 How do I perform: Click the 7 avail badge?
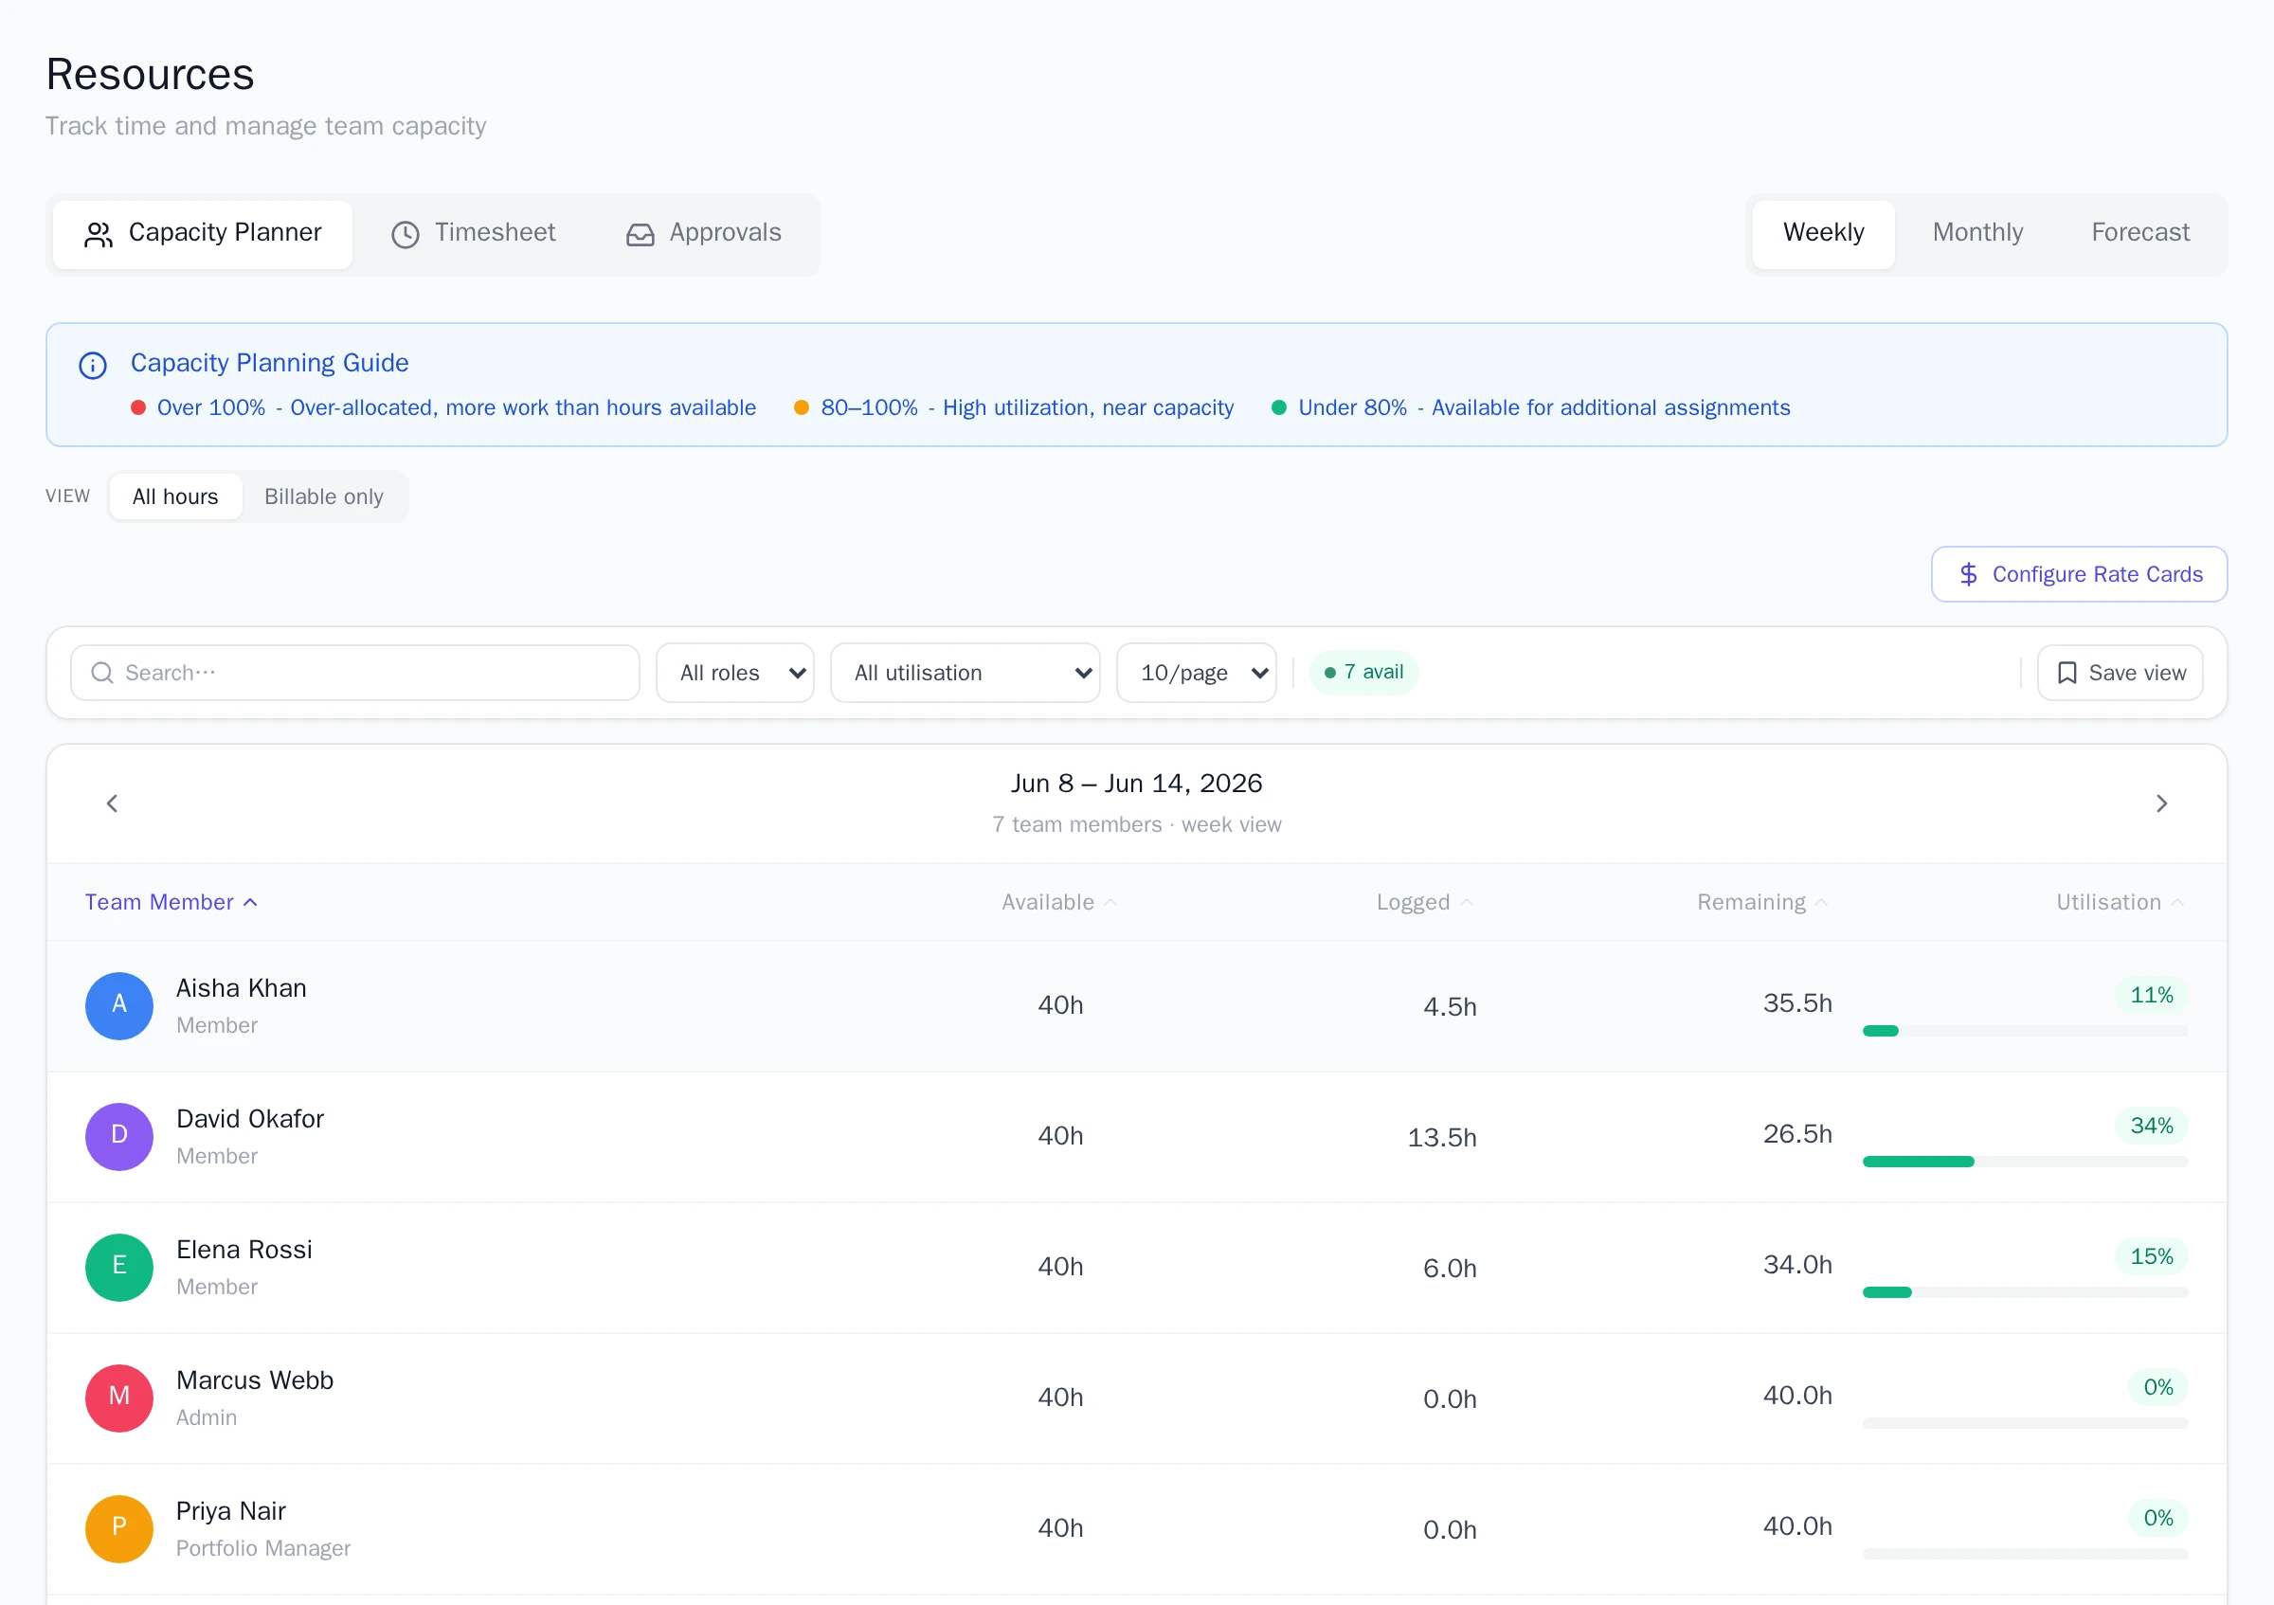(x=1363, y=673)
